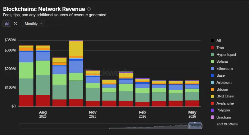
Task: Click the '$350M' y-axis label
Action: 10,40
